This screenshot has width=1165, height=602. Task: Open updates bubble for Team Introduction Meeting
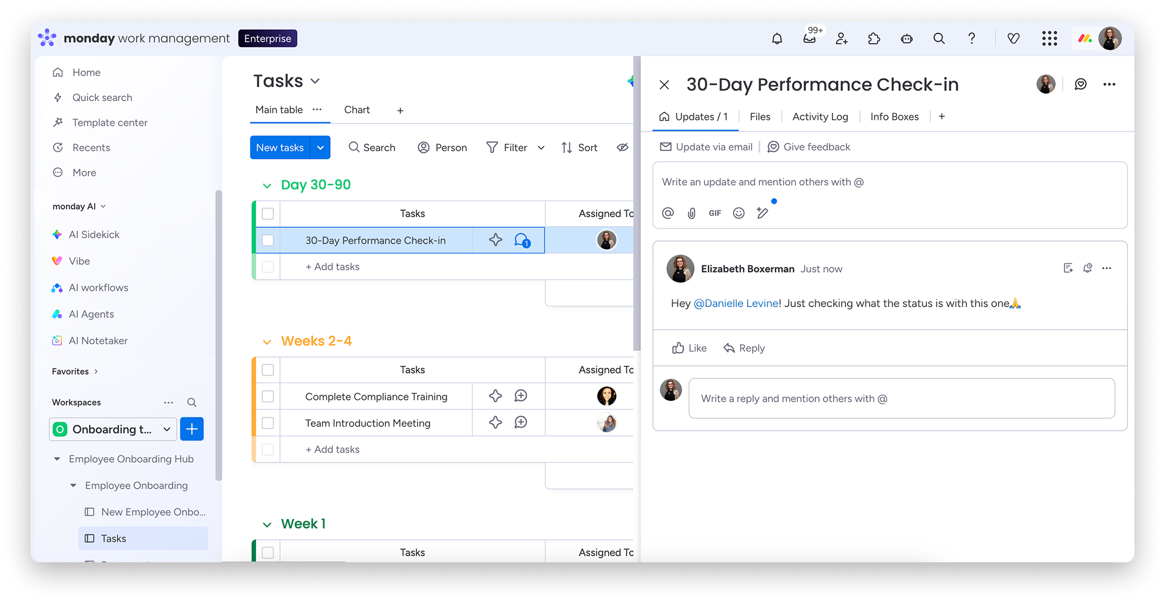pos(521,423)
